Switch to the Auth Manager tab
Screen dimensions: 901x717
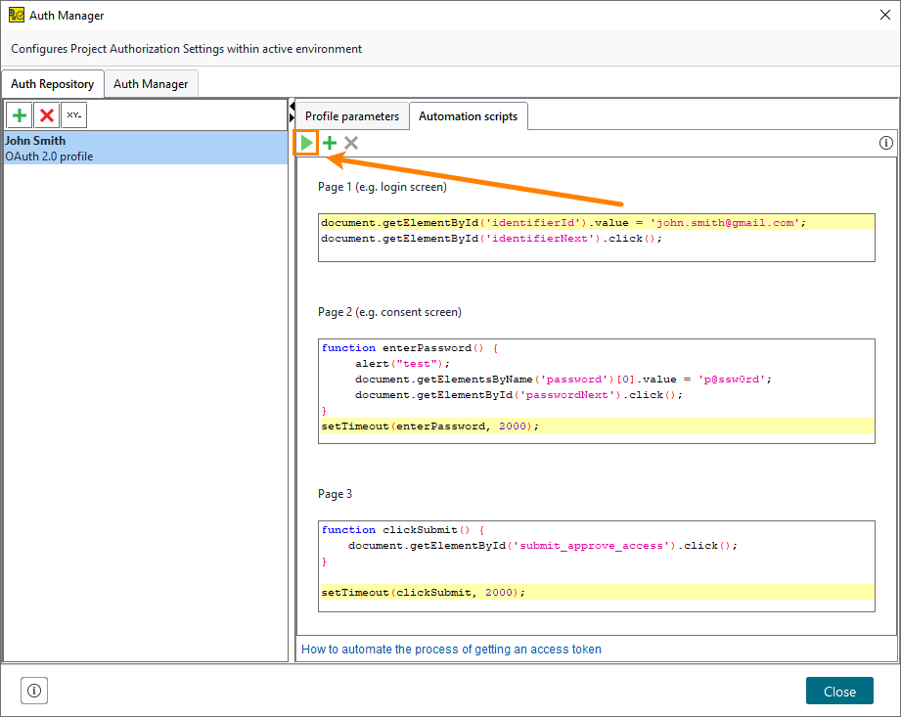coord(151,83)
